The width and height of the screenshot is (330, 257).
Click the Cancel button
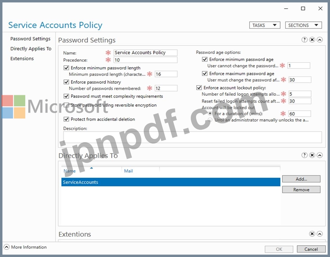pyautogui.click(x=311, y=249)
